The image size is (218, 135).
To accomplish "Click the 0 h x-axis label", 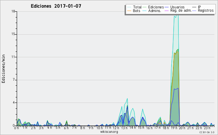I will [16, 128].
